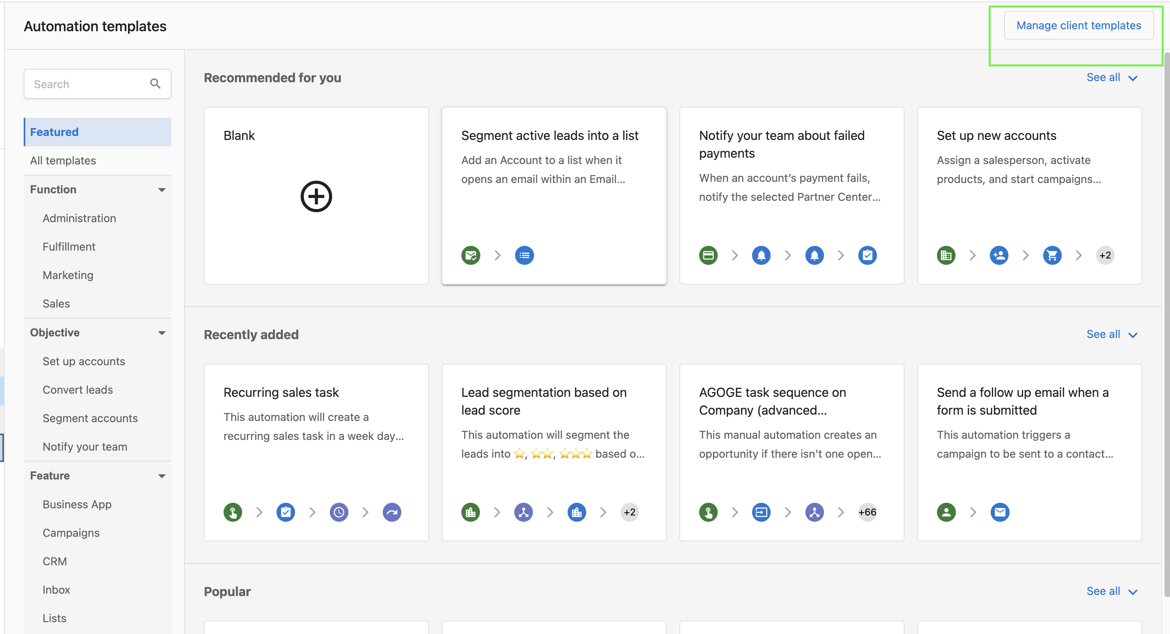Open Send a follow up email template
Image resolution: width=1170 pixels, height=634 pixels.
(1029, 453)
